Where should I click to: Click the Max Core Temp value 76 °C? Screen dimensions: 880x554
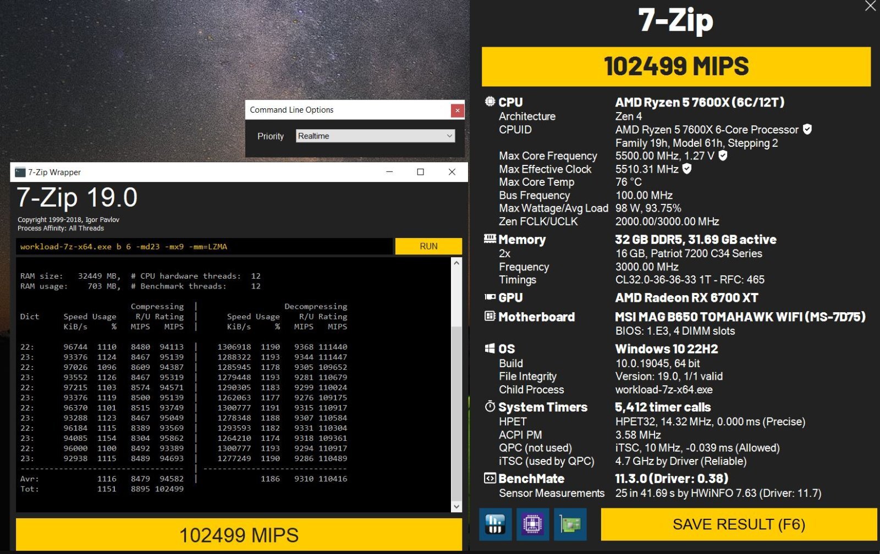tap(629, 182)
